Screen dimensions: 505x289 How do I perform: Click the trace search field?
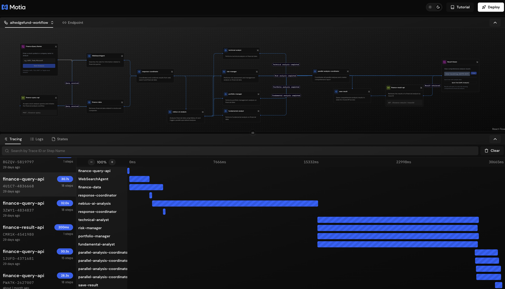tap(240, 151)
